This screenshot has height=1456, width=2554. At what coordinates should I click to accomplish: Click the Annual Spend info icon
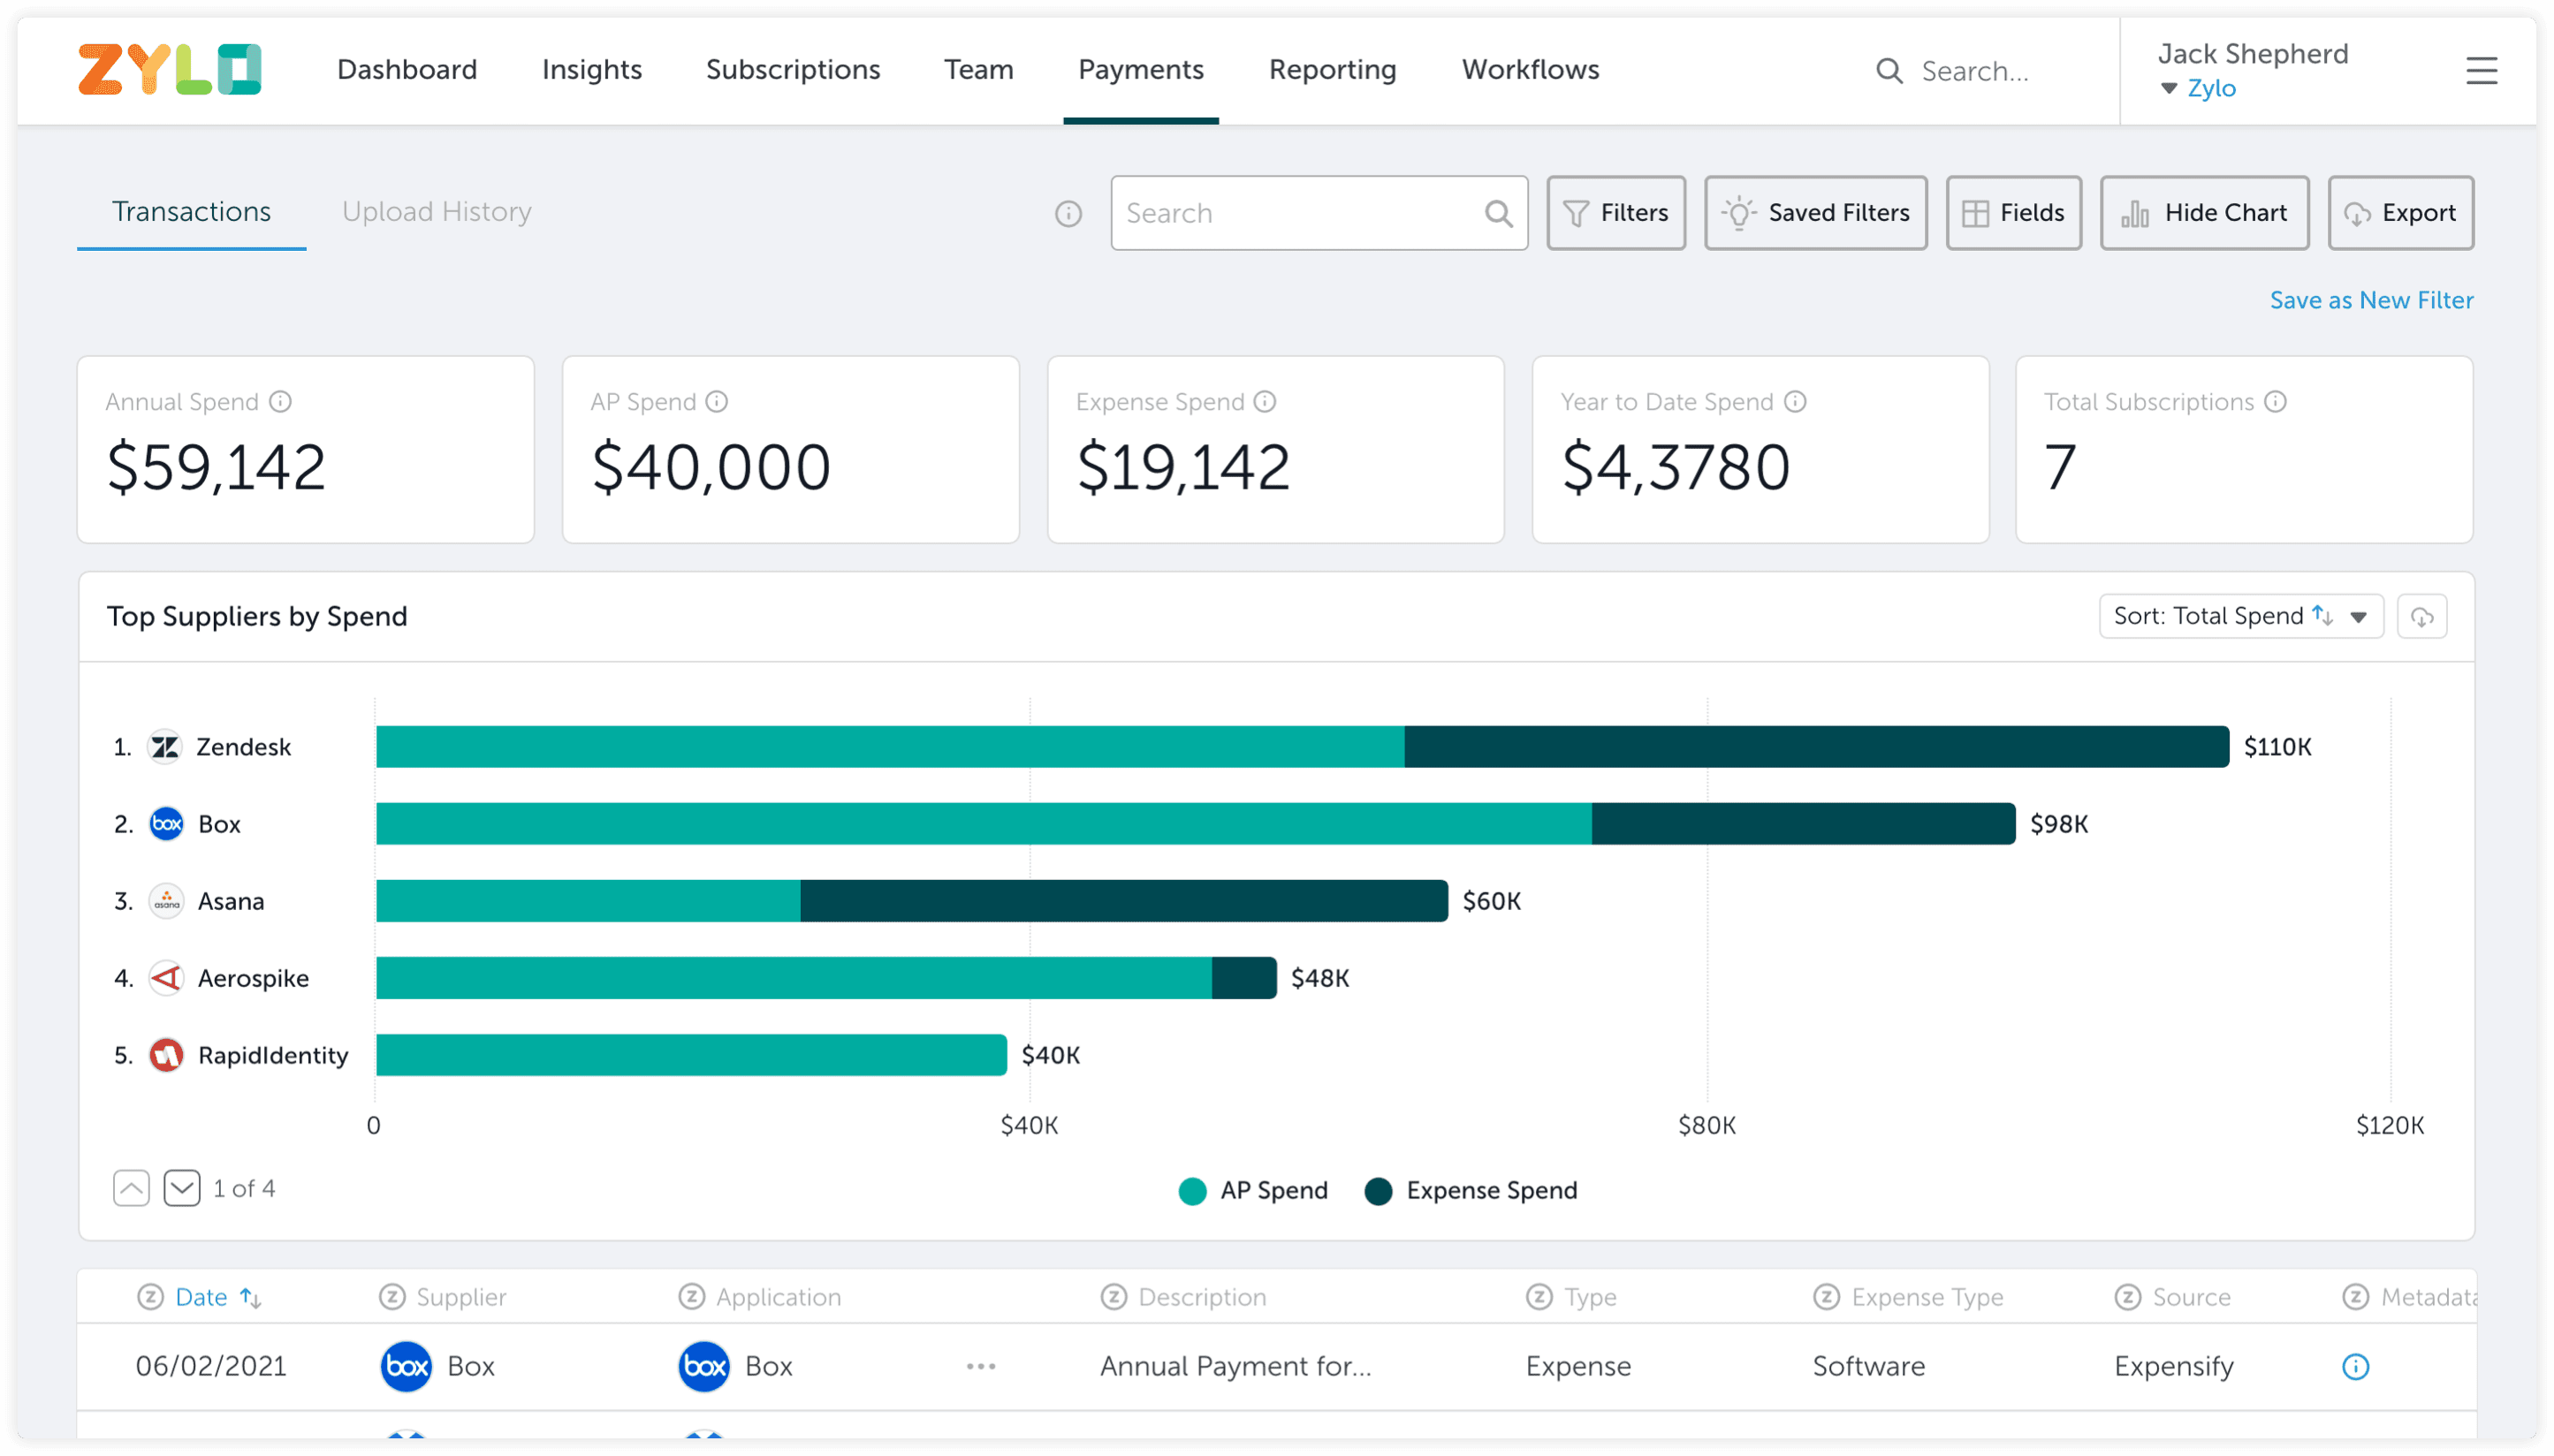tap(281, 402)
